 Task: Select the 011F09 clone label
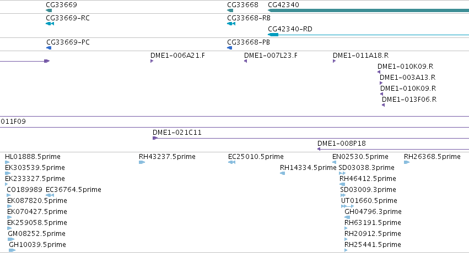pos(13,122)
